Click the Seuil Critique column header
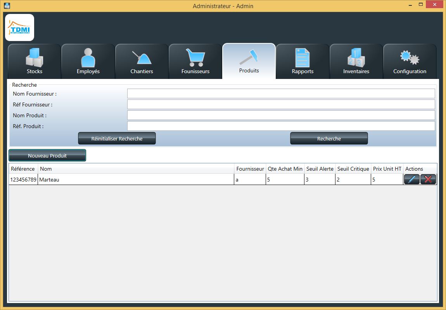 pos(353,169)
